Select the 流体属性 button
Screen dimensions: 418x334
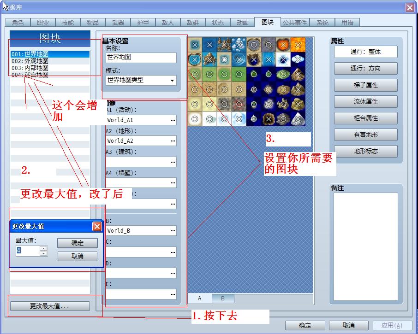pyautogui.click(x=366, y=102)
